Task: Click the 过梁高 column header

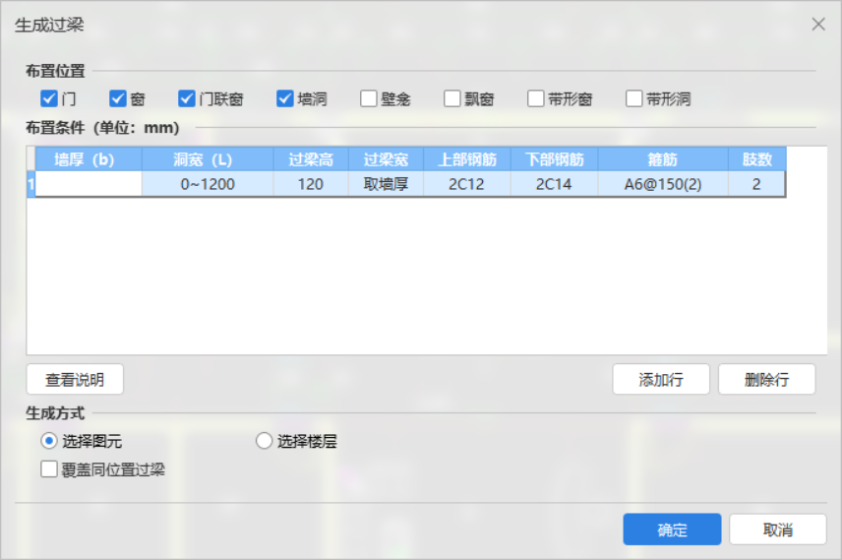Action: [311, 159]
